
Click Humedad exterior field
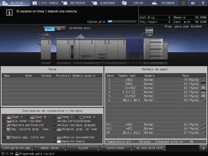pyautogui.click(x=181, y=142)
